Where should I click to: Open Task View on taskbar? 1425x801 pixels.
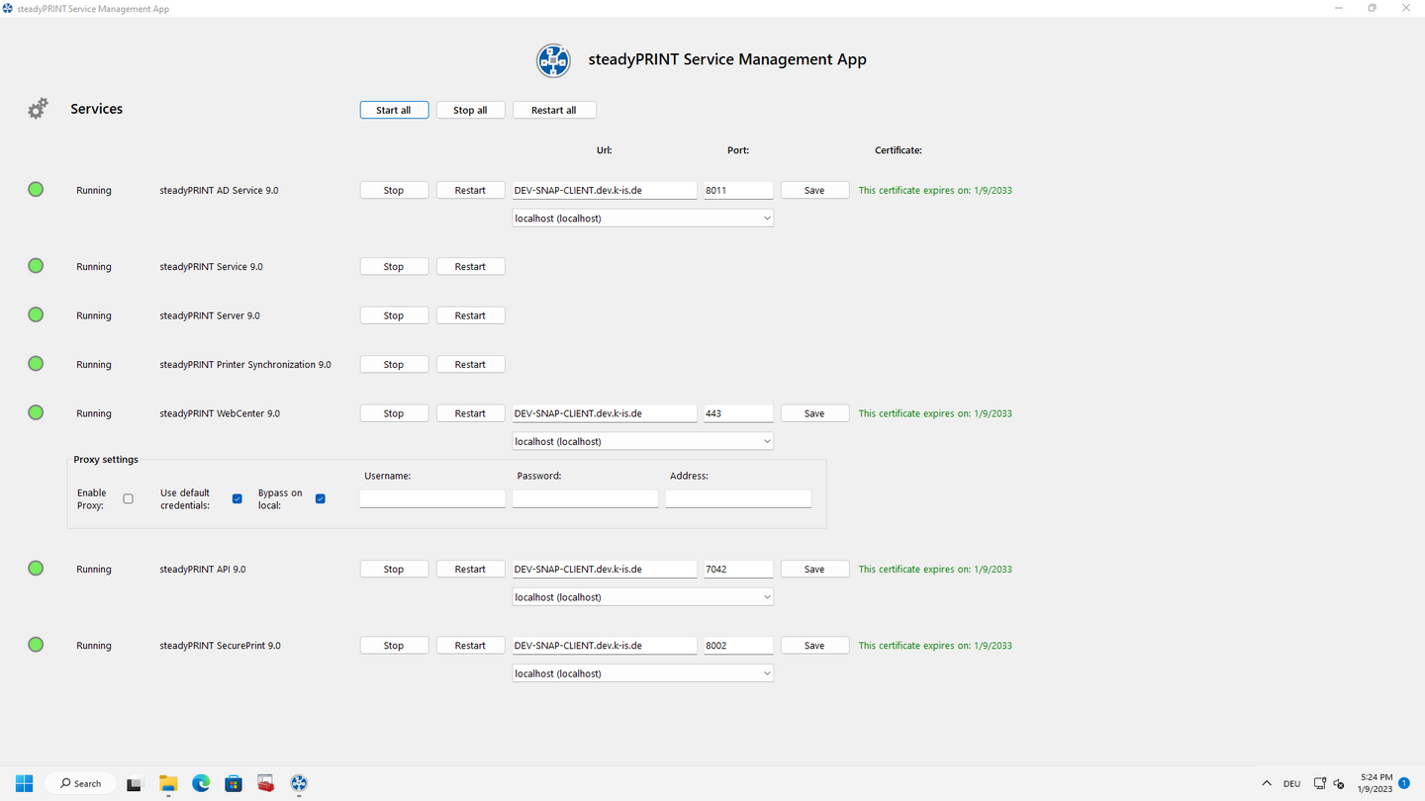(x=136, y=783)
